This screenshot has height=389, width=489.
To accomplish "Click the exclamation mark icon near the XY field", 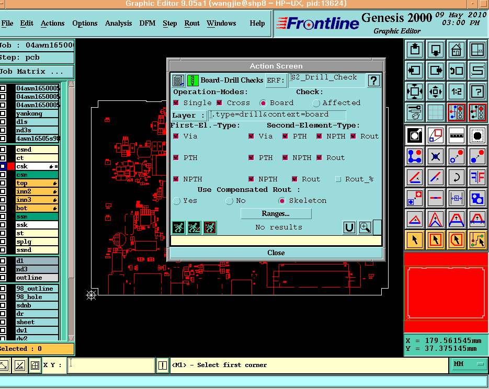I will pos(162,365).
